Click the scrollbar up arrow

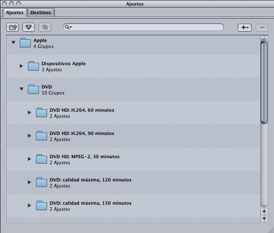coord(264,211)
